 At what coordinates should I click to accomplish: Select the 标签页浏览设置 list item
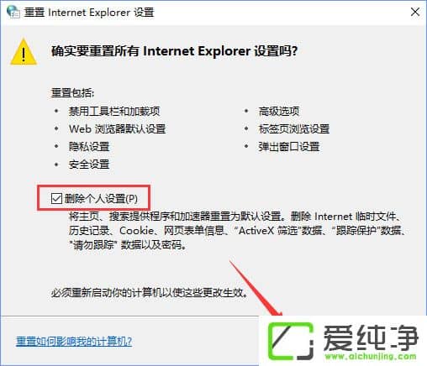pos(294,129)
